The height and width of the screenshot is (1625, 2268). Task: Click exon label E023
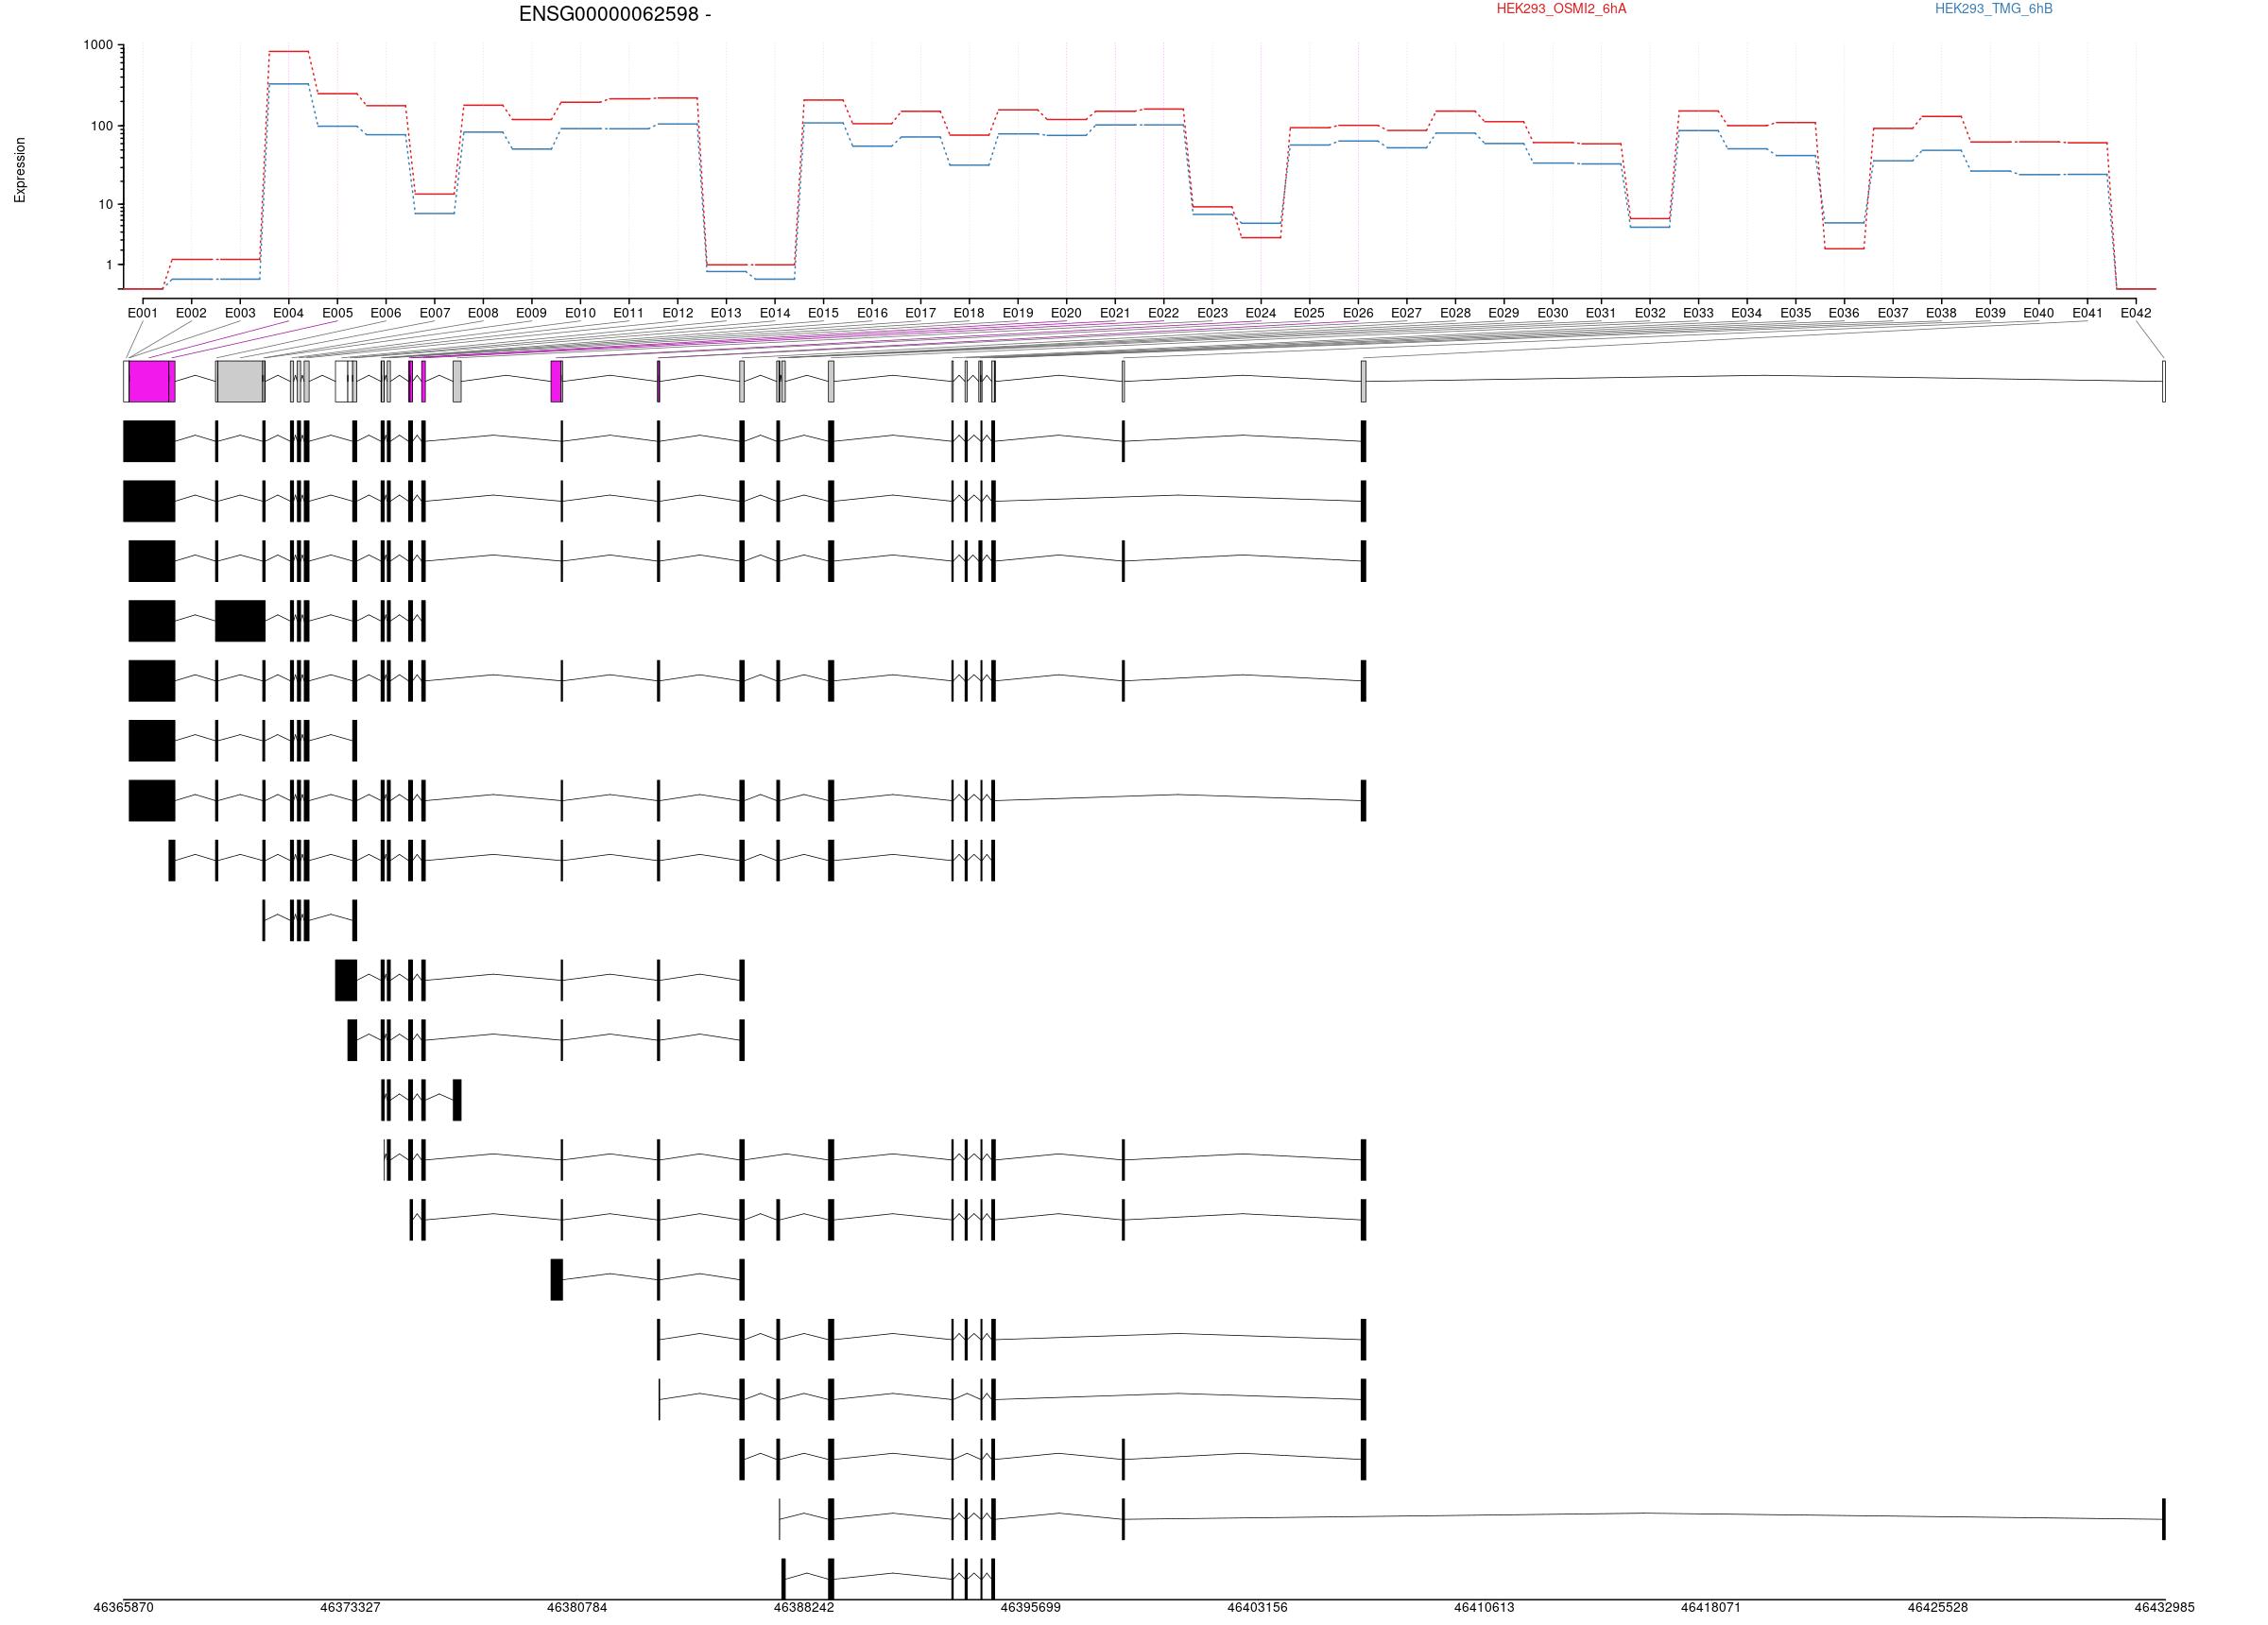tap(1212, 313)
